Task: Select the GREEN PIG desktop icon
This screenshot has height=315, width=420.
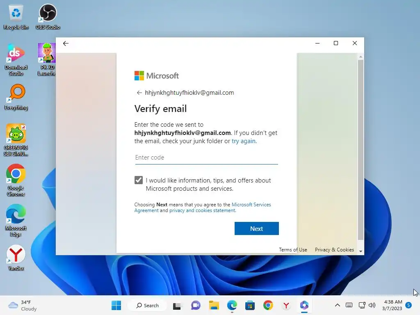Action: click(16, 140)
